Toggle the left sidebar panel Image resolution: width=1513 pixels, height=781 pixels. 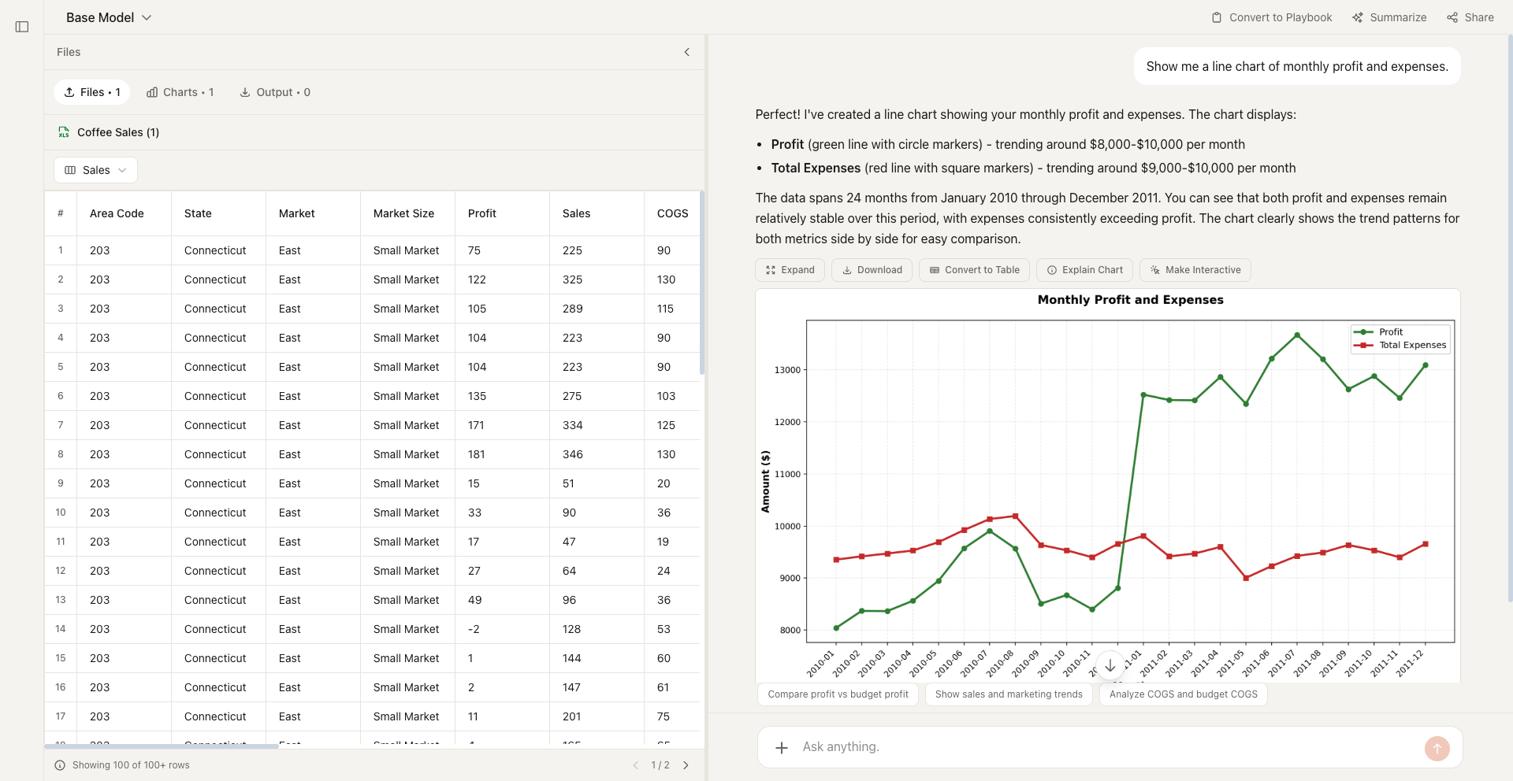(x=22, y=26)
